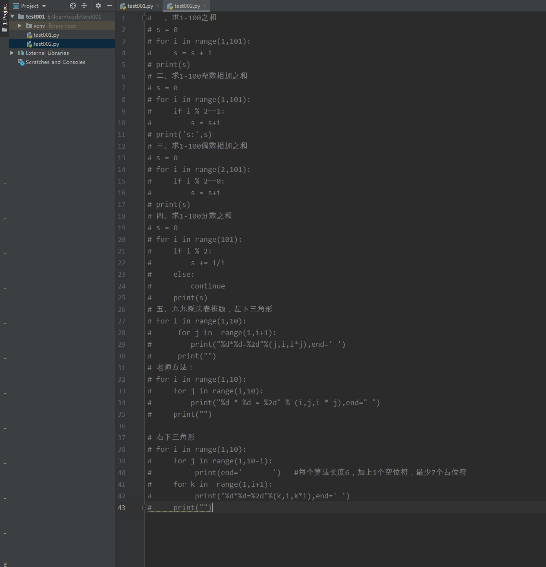This screenshot has width=546, height=567.
Task: Select the venv library root folder
Action: (x=62, y=26)
